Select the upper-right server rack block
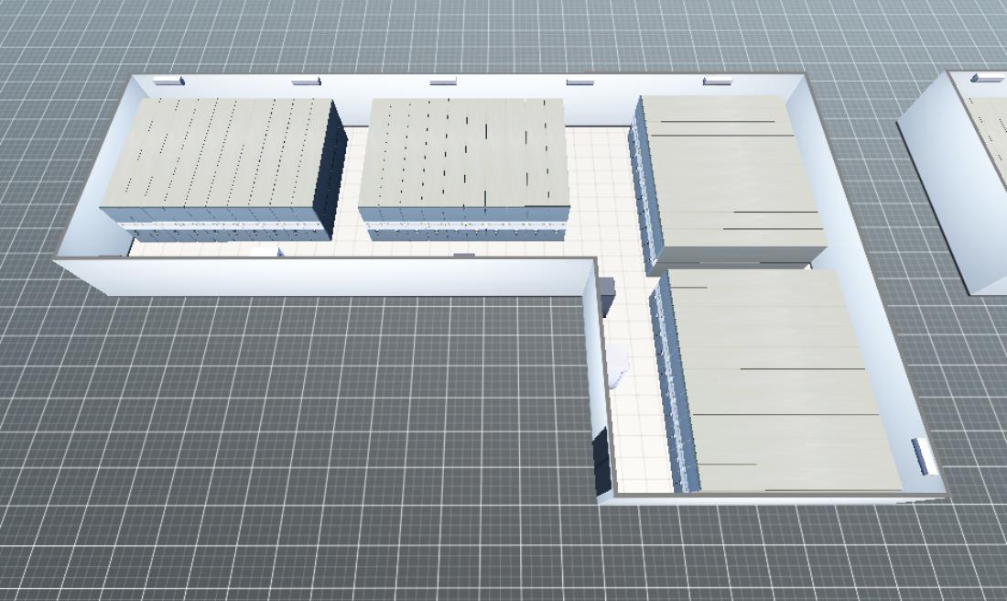 730,174
